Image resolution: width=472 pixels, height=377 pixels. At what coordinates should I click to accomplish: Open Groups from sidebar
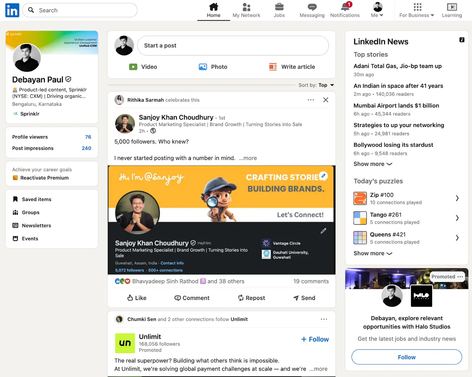click(x=26, y=213)
